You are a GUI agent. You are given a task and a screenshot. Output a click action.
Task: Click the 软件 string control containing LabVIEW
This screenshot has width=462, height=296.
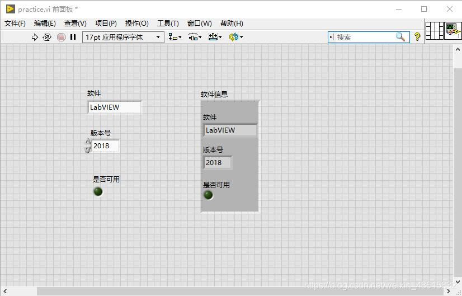tap(115, 107)
